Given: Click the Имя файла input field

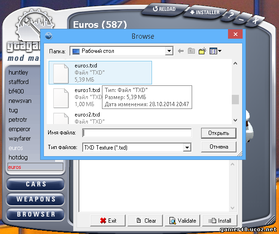Looking at the screenshot, I should pyautogui.click(x=137, y=133).
